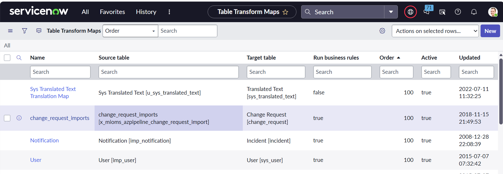Click the Order column search box

pos(396,72)
